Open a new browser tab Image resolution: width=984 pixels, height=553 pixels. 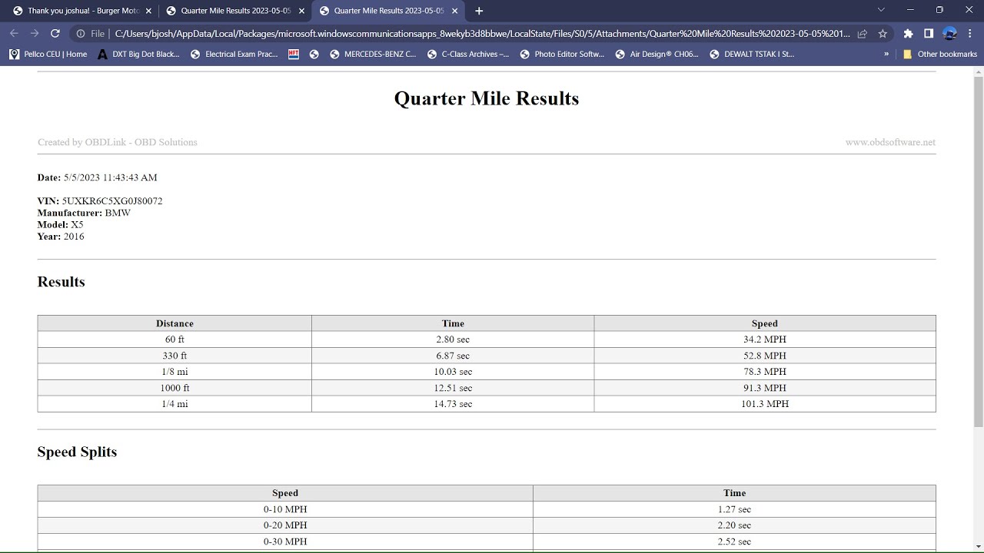(x=479, y=11)
